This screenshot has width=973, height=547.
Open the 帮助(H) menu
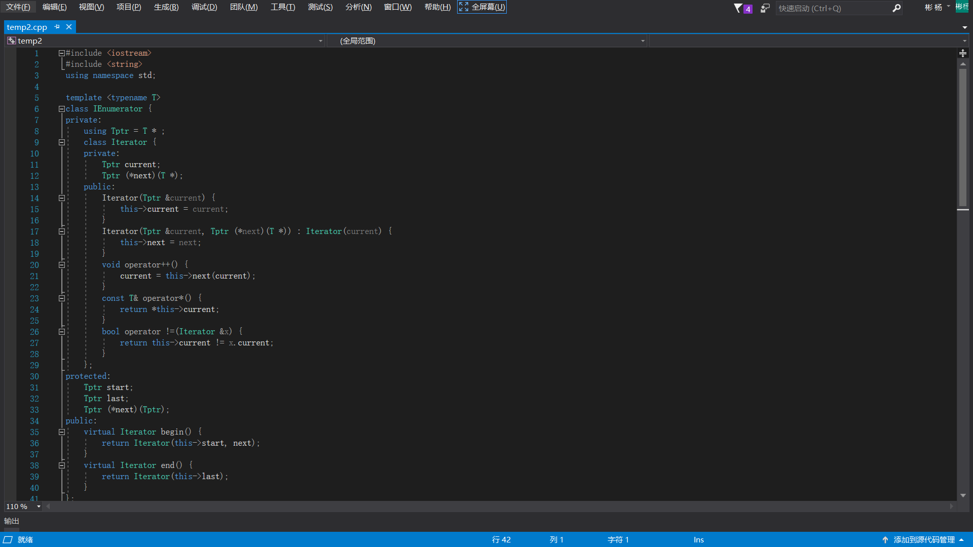tap(437, 7)
